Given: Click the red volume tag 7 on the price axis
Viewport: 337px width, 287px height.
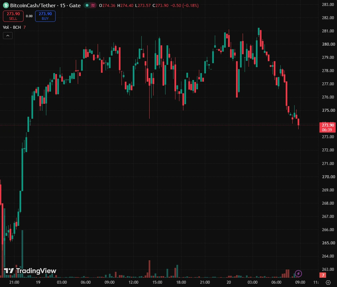Looking at the screenshot, I should coord(323,275).
